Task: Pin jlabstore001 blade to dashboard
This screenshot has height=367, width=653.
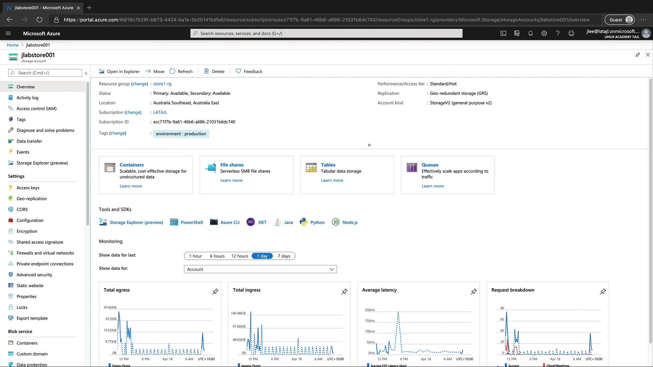Action: coord(638,55)
